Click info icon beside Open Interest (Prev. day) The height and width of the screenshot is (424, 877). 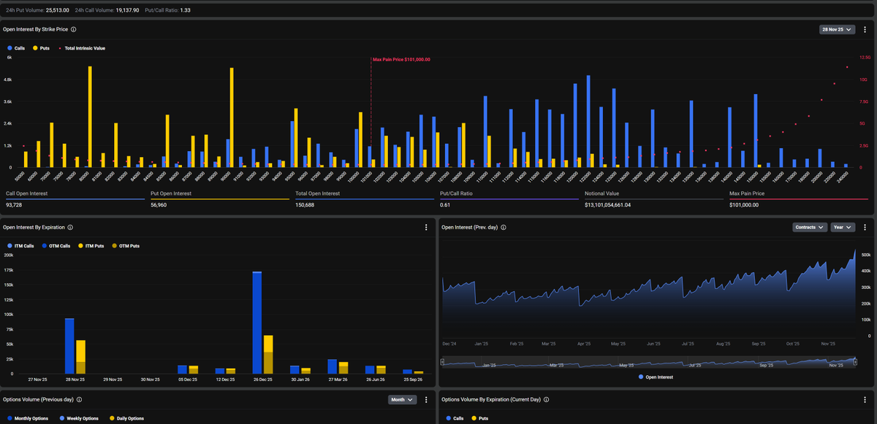tap(504, 227)
